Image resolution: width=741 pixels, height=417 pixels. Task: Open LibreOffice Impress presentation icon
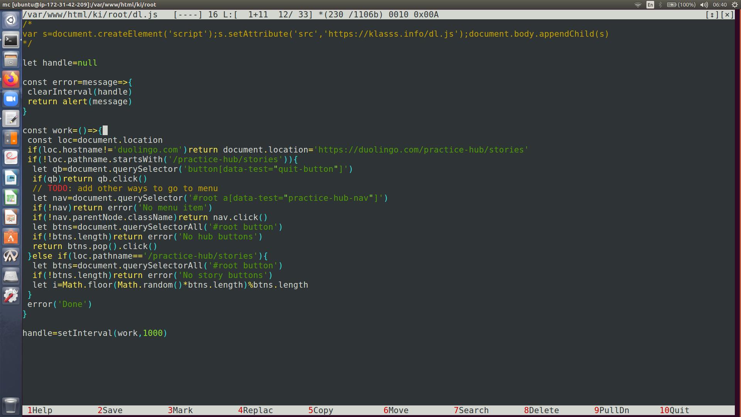coord(11,217)
